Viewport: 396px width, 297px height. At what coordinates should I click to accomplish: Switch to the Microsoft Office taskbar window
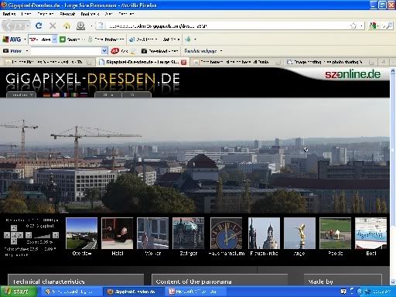point(196,292)
